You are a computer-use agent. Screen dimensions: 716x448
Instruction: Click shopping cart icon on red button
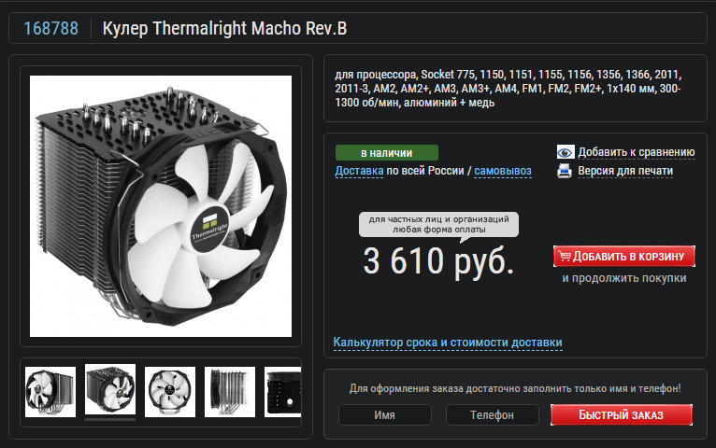tap(565, 256)
